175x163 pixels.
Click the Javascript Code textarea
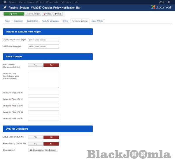point(43,80)
